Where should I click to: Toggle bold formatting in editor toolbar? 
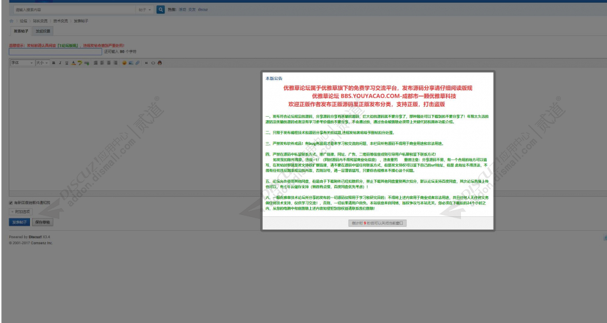point(53,63)
